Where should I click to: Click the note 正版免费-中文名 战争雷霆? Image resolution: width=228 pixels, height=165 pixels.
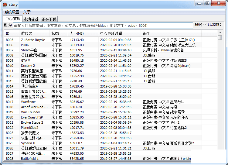pyautogui.click(x=164, y=112)
